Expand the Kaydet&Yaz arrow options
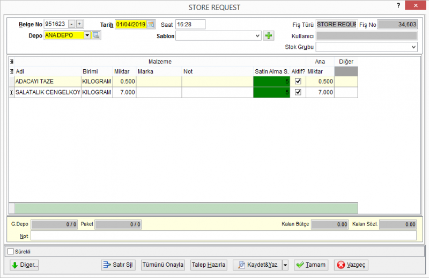The image size is (429, 278). click(285, 265)
